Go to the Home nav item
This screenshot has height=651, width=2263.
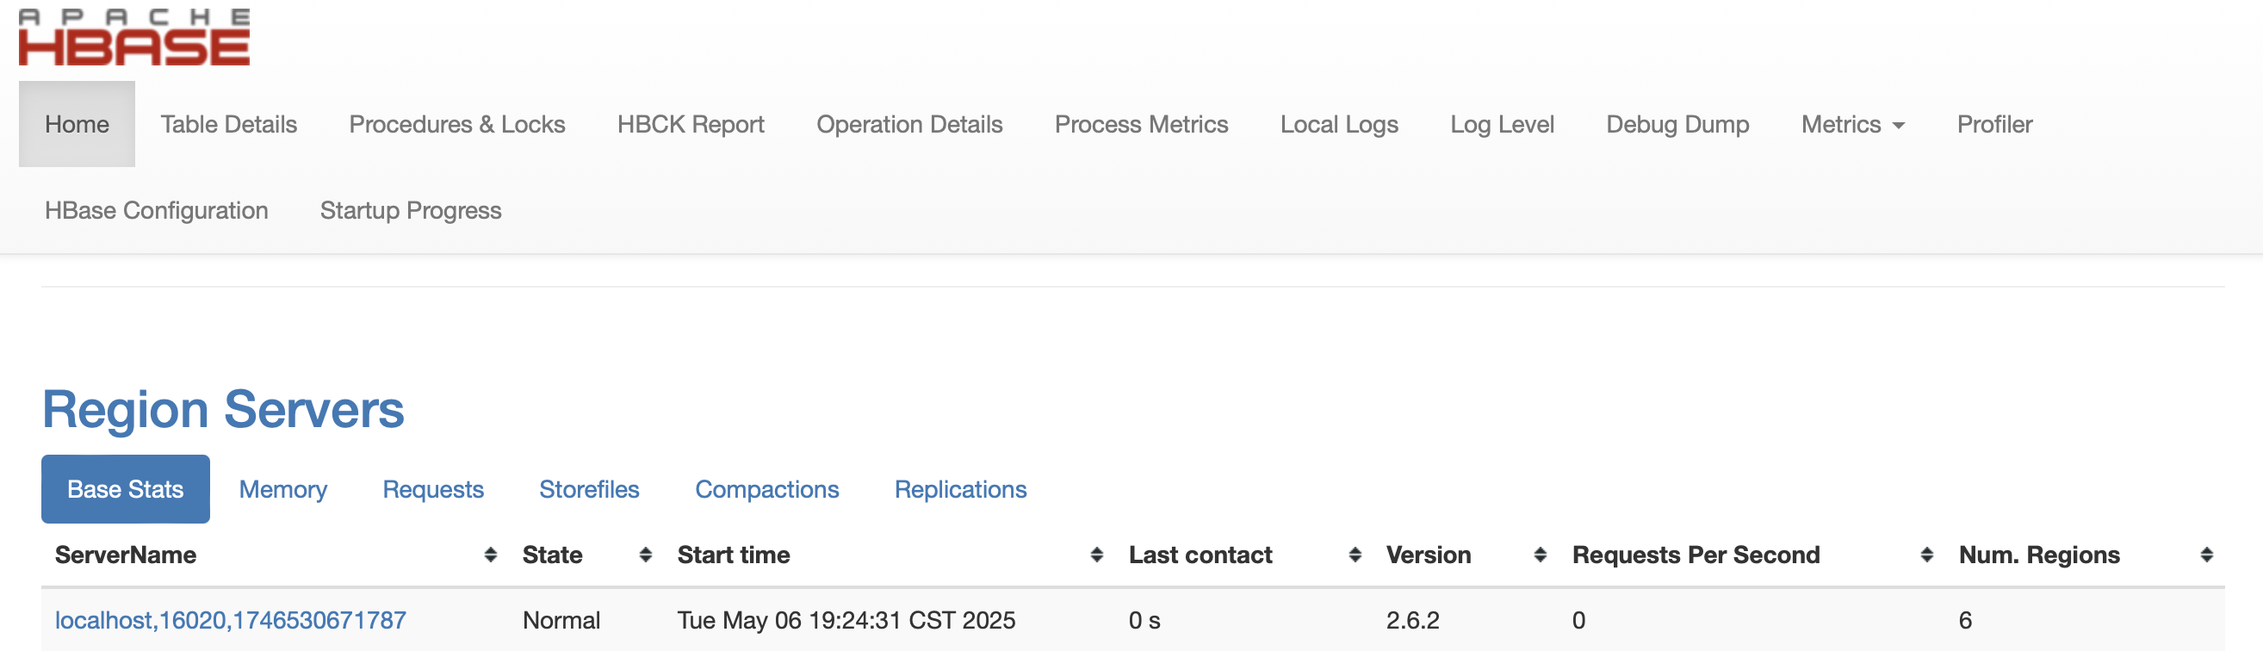(x=77, y=125)
